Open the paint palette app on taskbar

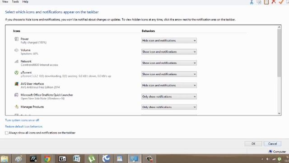click(19, 159)
